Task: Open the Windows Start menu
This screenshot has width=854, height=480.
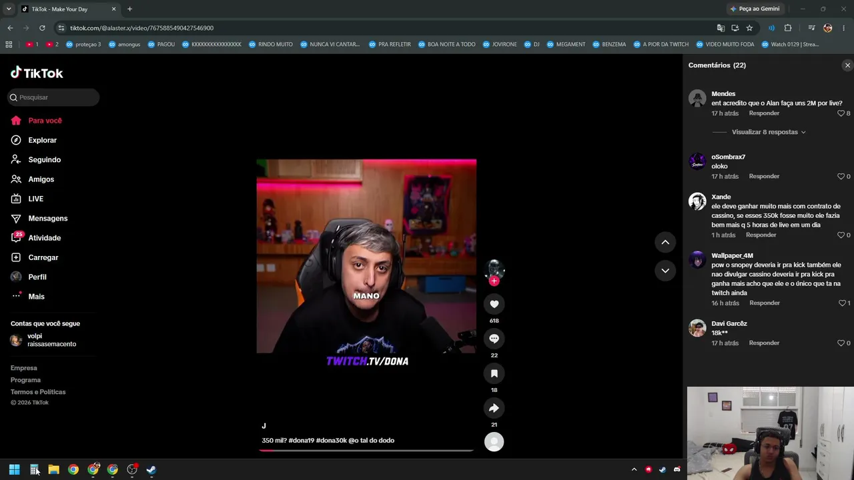Action: [x=14, y=470]
